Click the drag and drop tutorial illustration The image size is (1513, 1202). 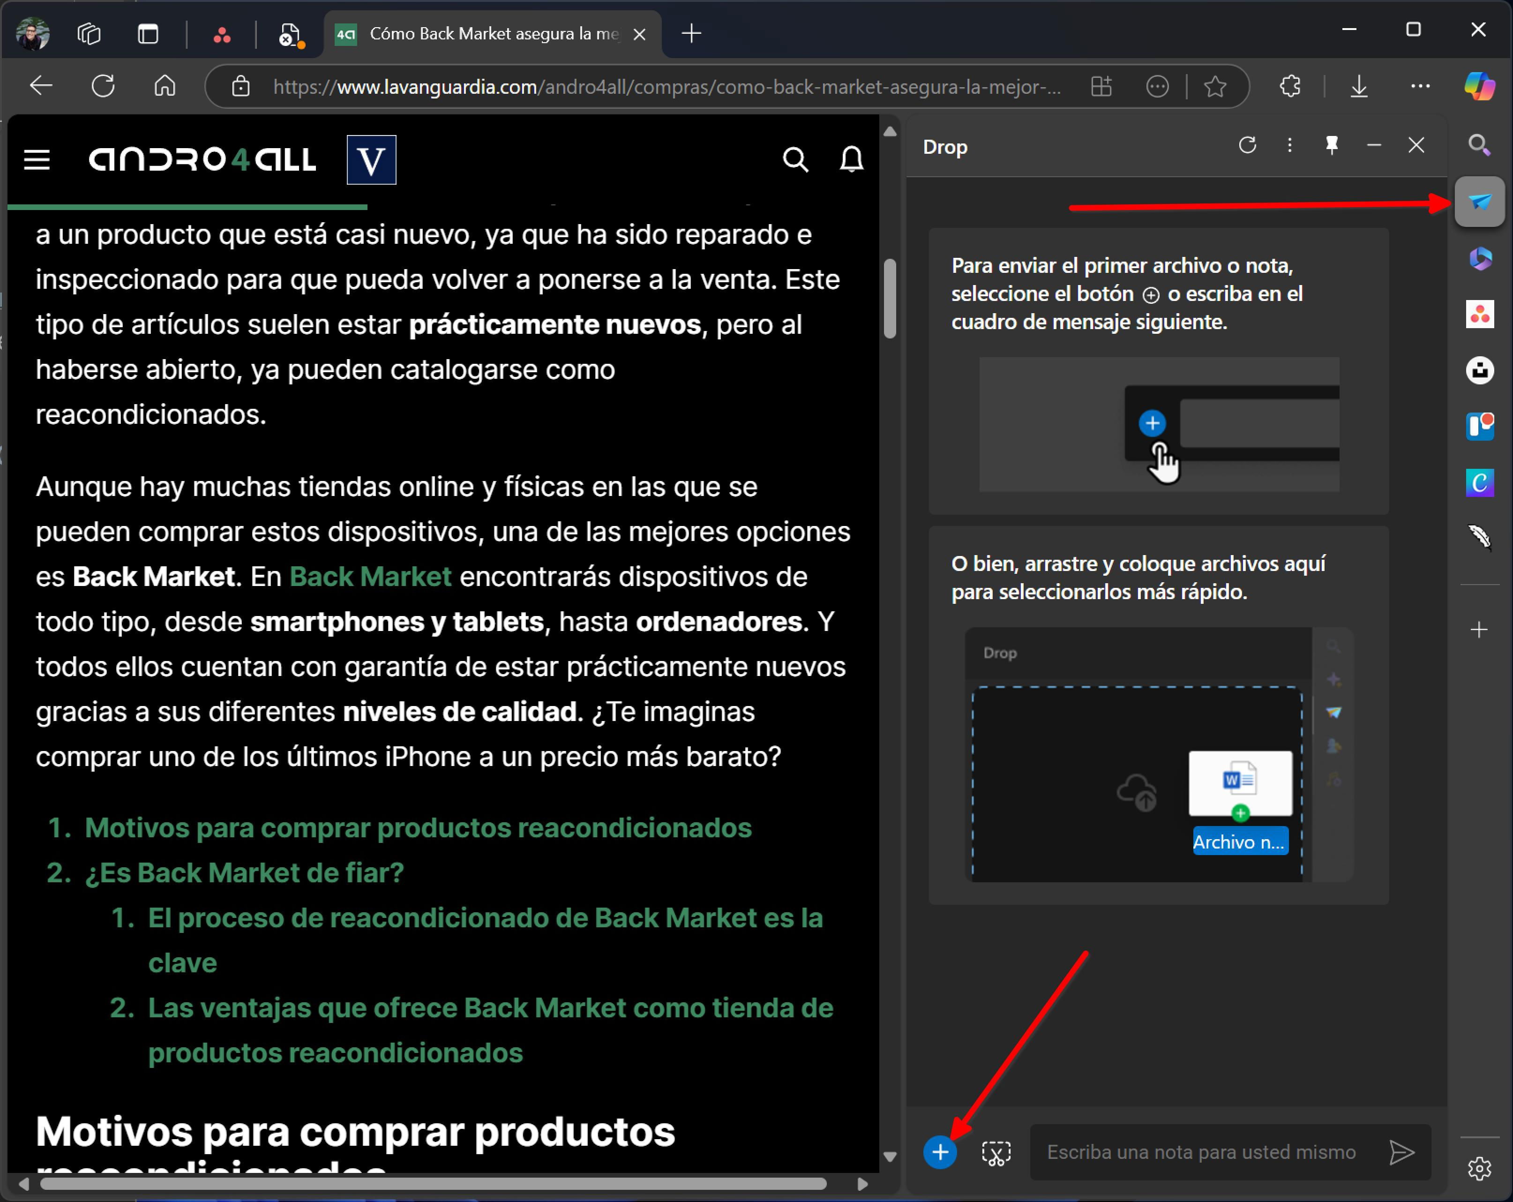tap(1159, 754)
